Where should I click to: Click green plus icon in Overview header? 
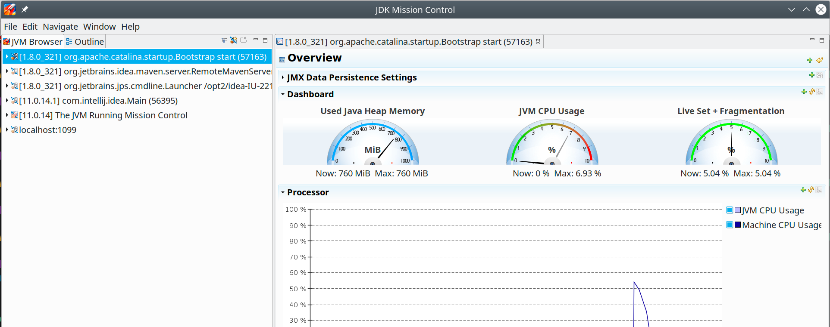(x=810, y=60)
